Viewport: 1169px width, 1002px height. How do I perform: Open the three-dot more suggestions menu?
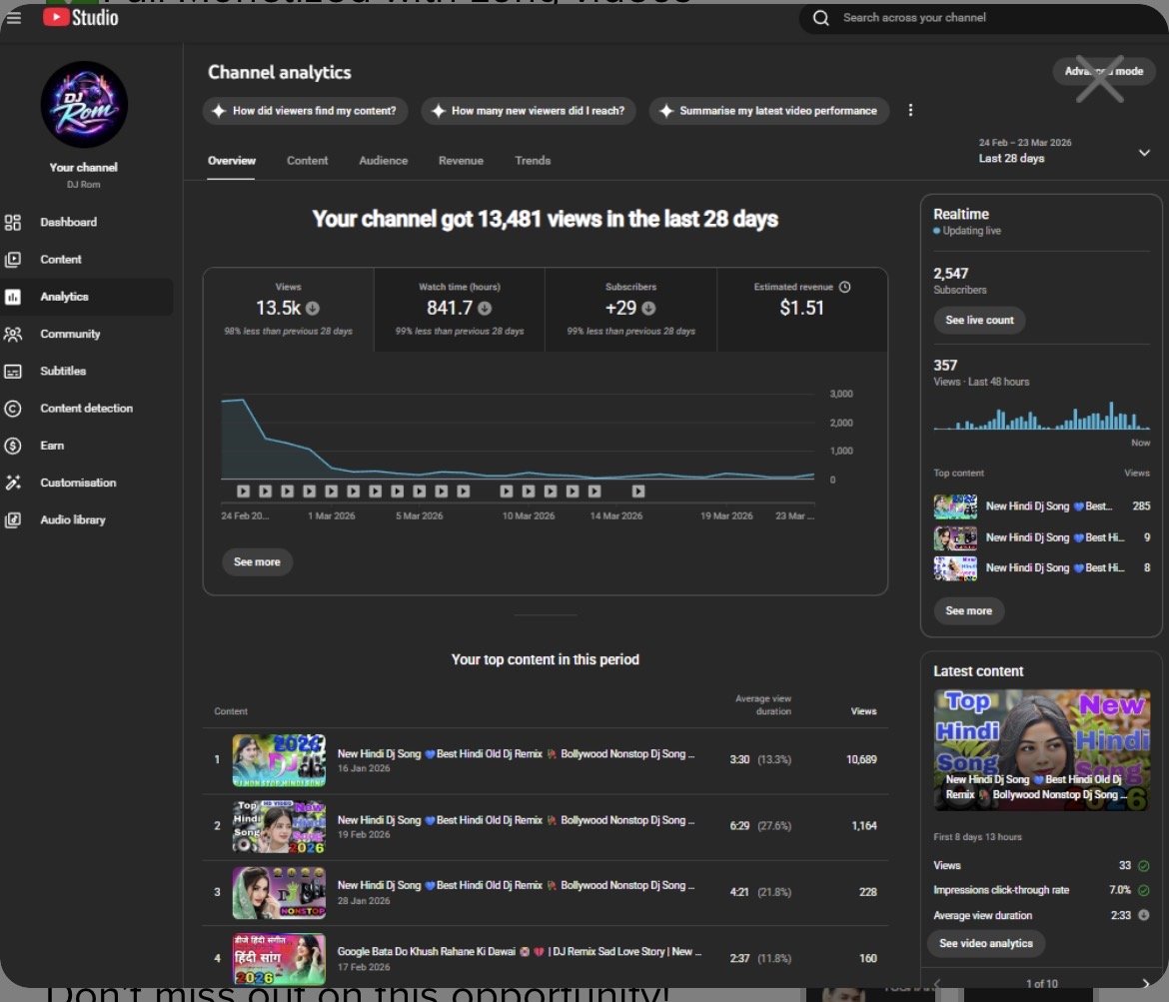[910, 110]
